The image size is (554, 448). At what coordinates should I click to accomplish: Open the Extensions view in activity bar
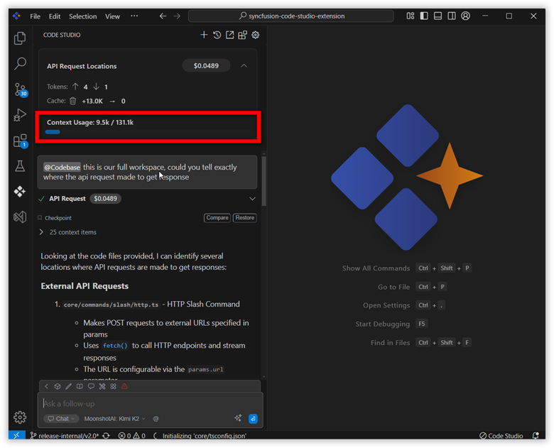(x=20, y=141)
